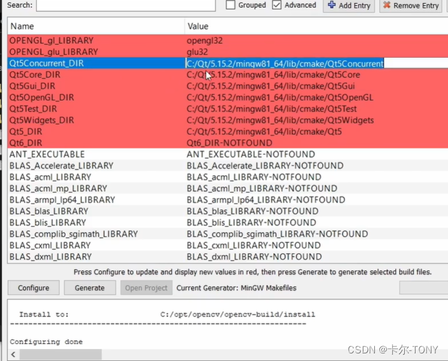The image size is (448, 361).
Task: Click the BLAS_cxml_LIBRARY-NOTFOUND value
Action: 254,246
